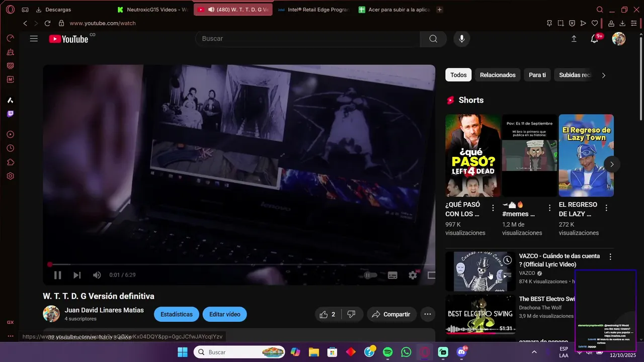
Task: Select the Para ti filter chip
Action: [537, 75]
